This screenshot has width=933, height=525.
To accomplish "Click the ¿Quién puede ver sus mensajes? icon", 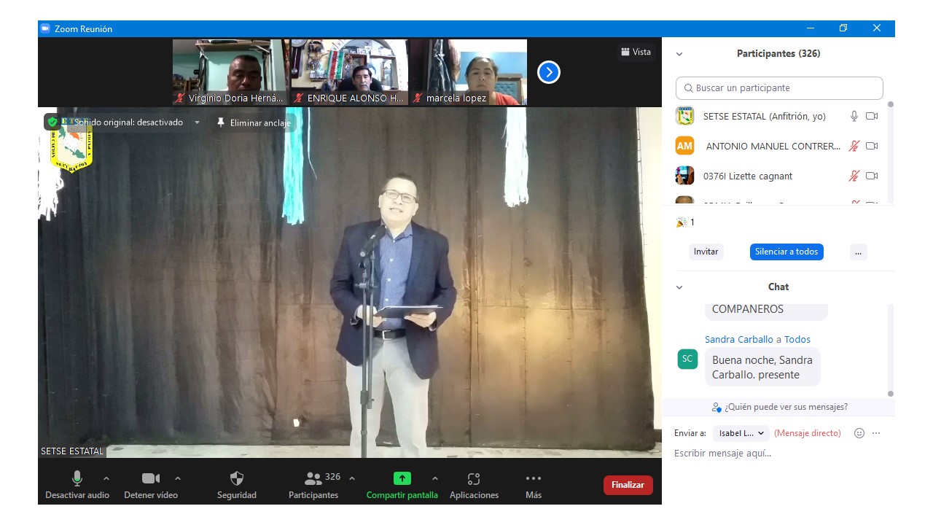I will [717, 407].
